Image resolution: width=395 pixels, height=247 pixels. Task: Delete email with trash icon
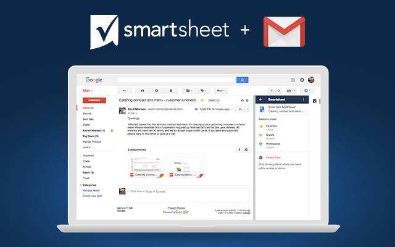(x=170, y=91)
